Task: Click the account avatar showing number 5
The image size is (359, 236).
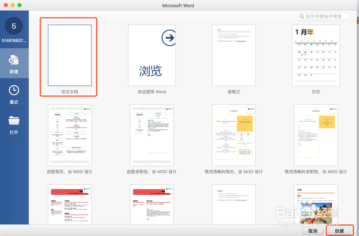Action: click(x=14, y=25)
